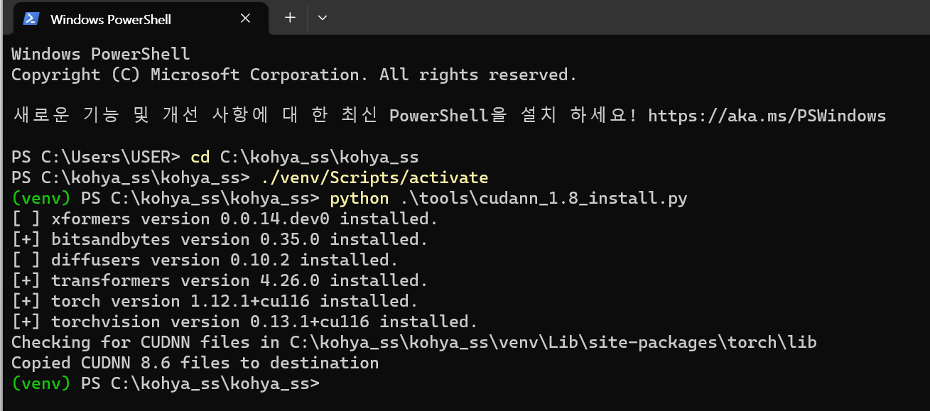Click the "Windows PowerShell" banner text line
This screenshot has height=411, width=930.
(x=101, y=54)
